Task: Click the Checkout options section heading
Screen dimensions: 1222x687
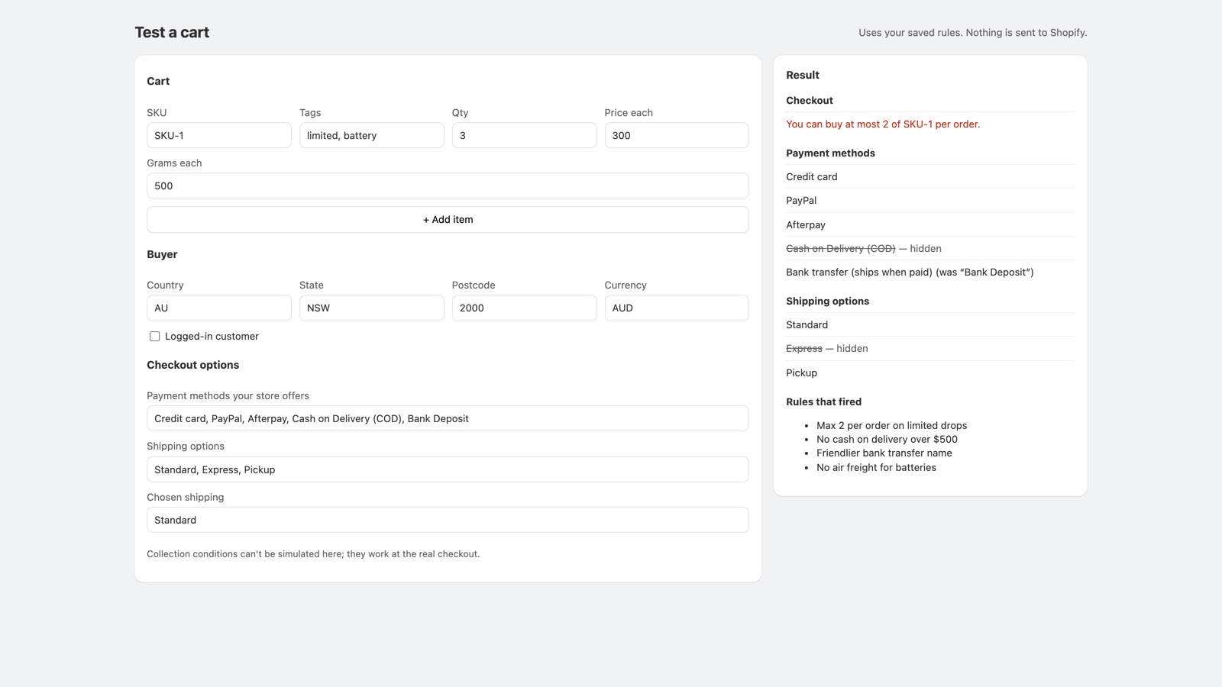Action: (192, 365)
